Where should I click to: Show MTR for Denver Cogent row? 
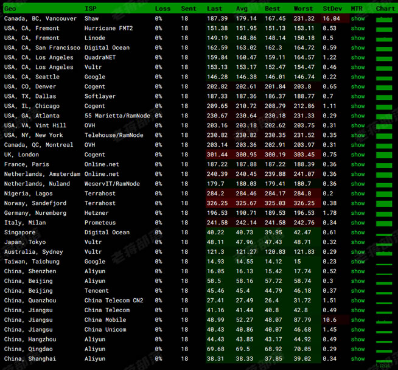pyautogui.click(x=358, y=86)
